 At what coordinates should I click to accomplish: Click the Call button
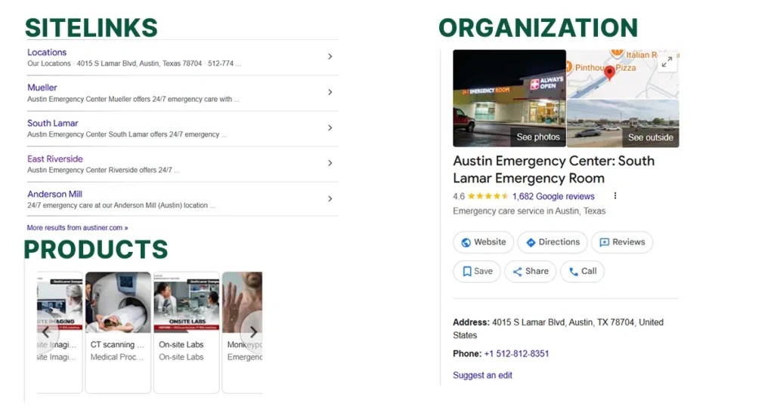[583, 272]
